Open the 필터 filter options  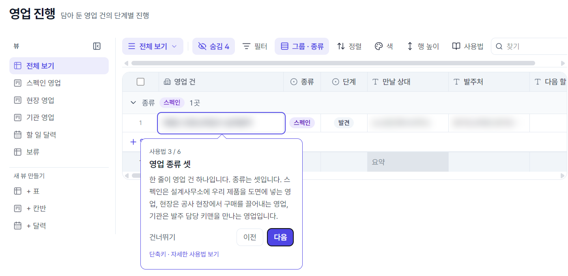(255, 46)
